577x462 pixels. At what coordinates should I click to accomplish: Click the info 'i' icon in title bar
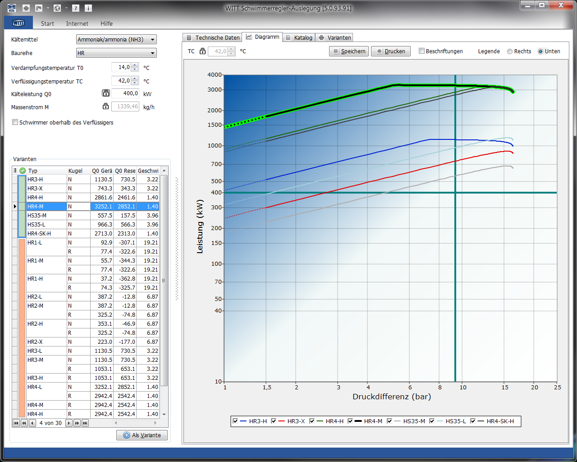[88, 8]
